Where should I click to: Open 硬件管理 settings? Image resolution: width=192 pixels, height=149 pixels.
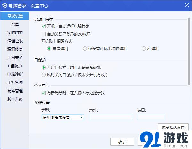(15, 91)
